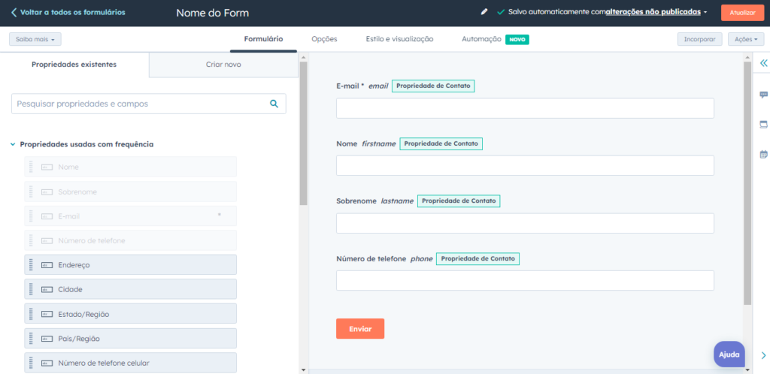This screenshot has width=770, height=374.
Task: Click the pencil edit form name icon
Action: click(484, 12)
